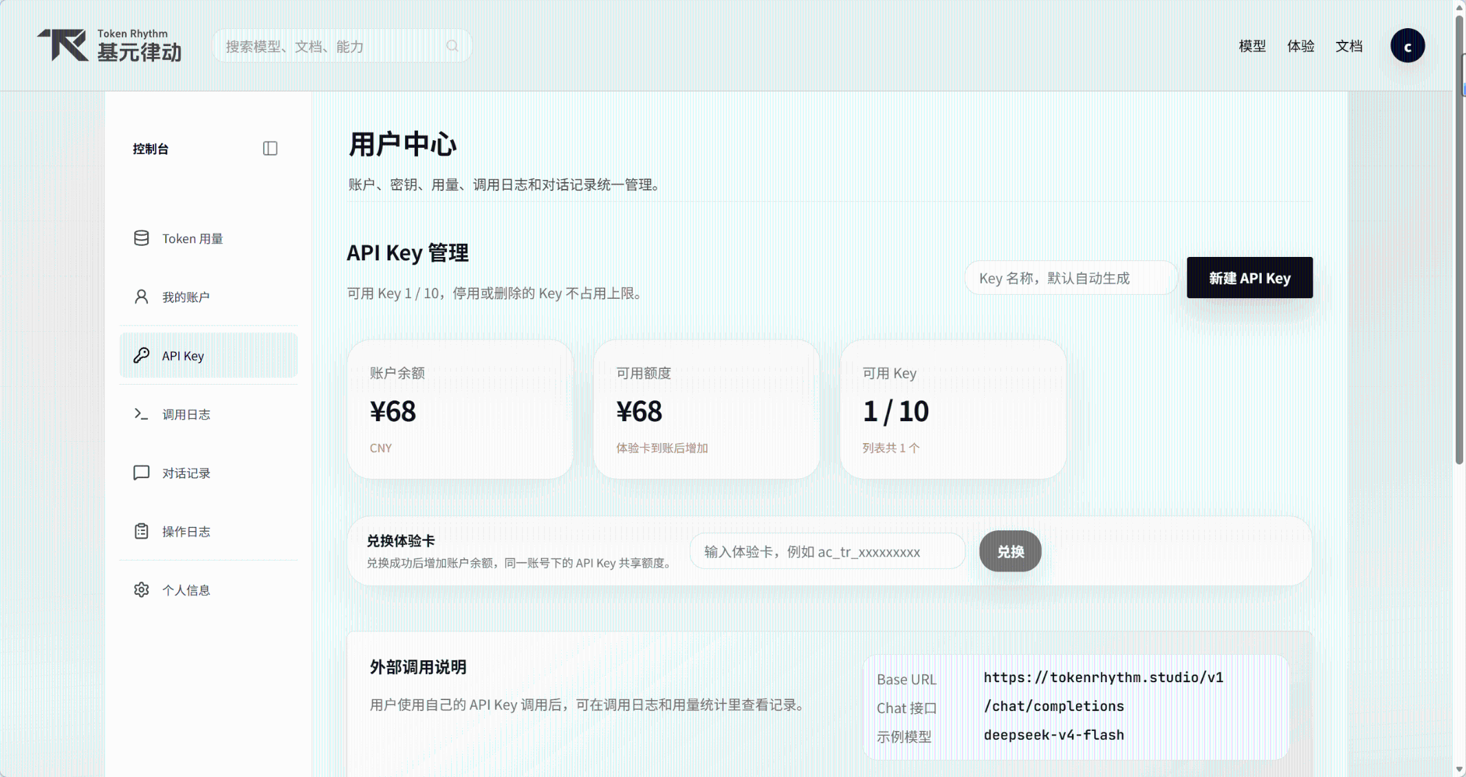Click the 控制台 sidebar title

pyautogui.click(x=151, y=148)
